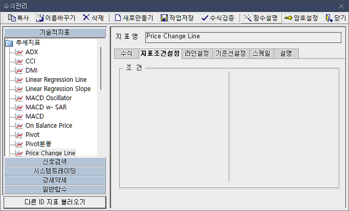Select MACD Oscillator in the list

click(48, 98)
